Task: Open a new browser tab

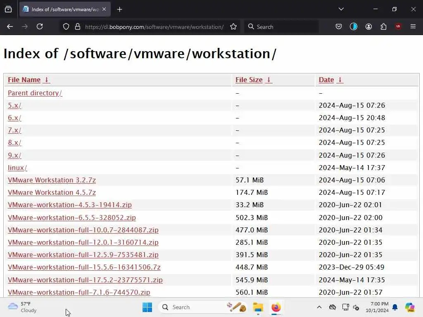Action: coord(119,9)
